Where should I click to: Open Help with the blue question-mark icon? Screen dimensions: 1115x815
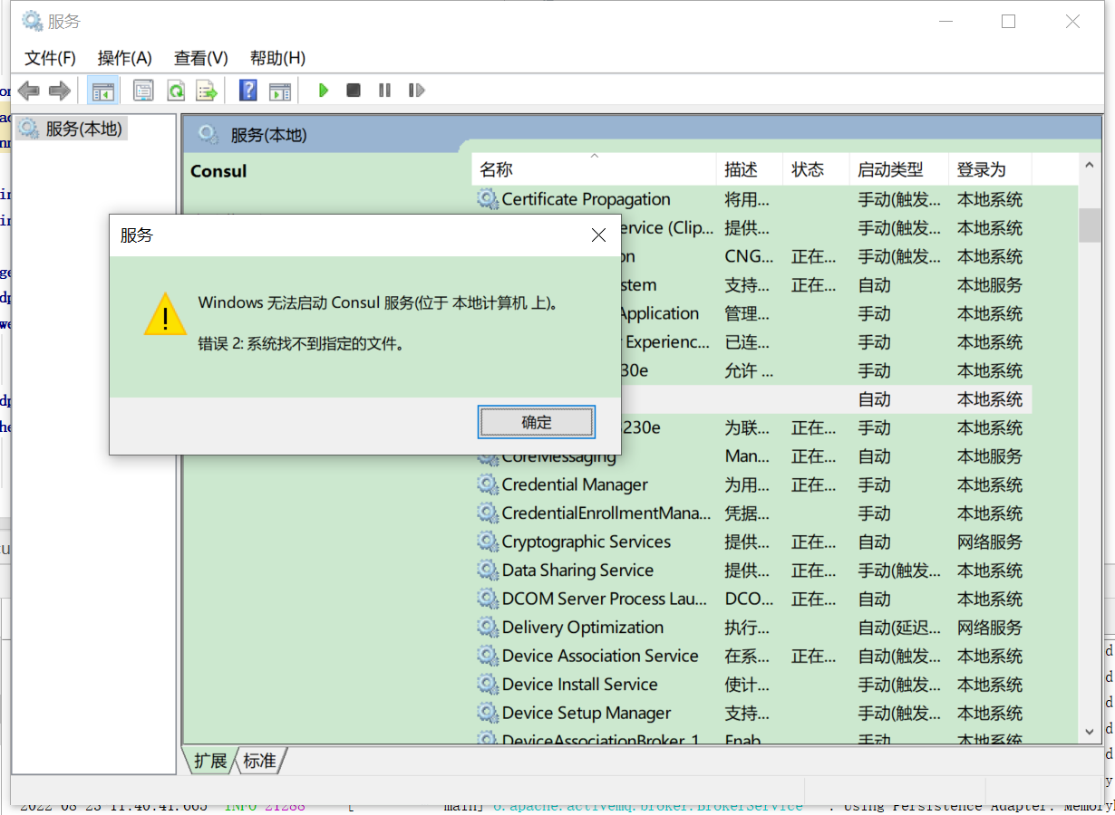[x=247, y=91]
